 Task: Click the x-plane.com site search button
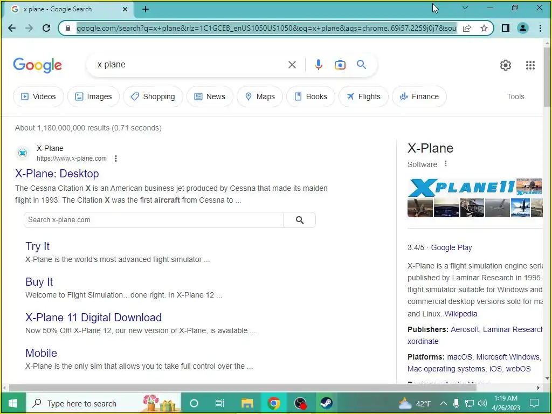300,220
